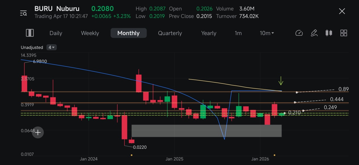
Task: Select the gray rectangle drawing on chart
Action: (206, 131)
